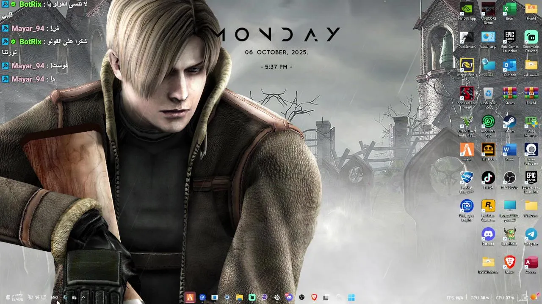This screenshot has height=304, width=542.
Task: Open the OBS Studio desktop shortcut
Action: (x=509, y=180)
